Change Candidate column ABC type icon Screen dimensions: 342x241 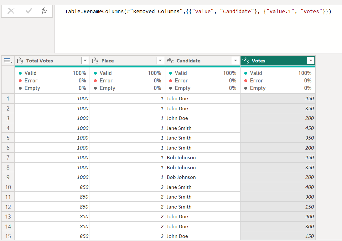coord(170,61)
